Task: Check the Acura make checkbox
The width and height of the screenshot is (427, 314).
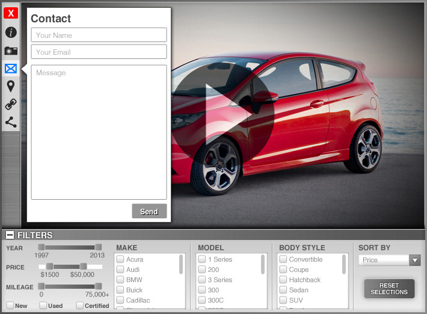Action: [120, 259]
